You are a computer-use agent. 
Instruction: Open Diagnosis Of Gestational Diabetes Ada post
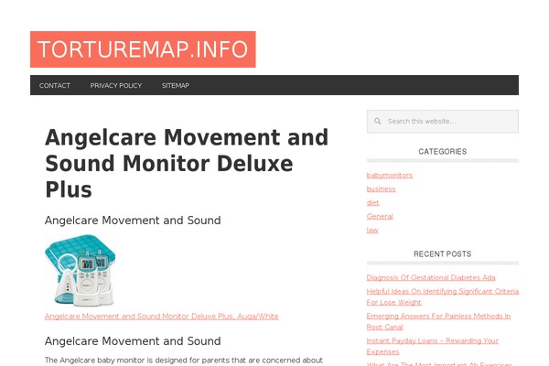431,278
